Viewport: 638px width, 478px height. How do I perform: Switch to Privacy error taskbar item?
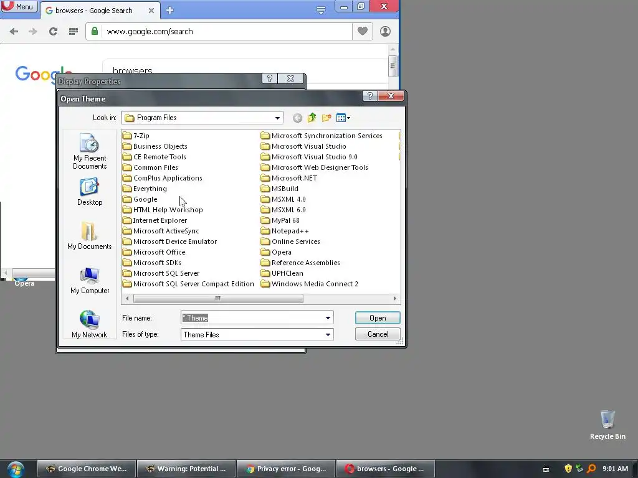click(x=286, y=469)
